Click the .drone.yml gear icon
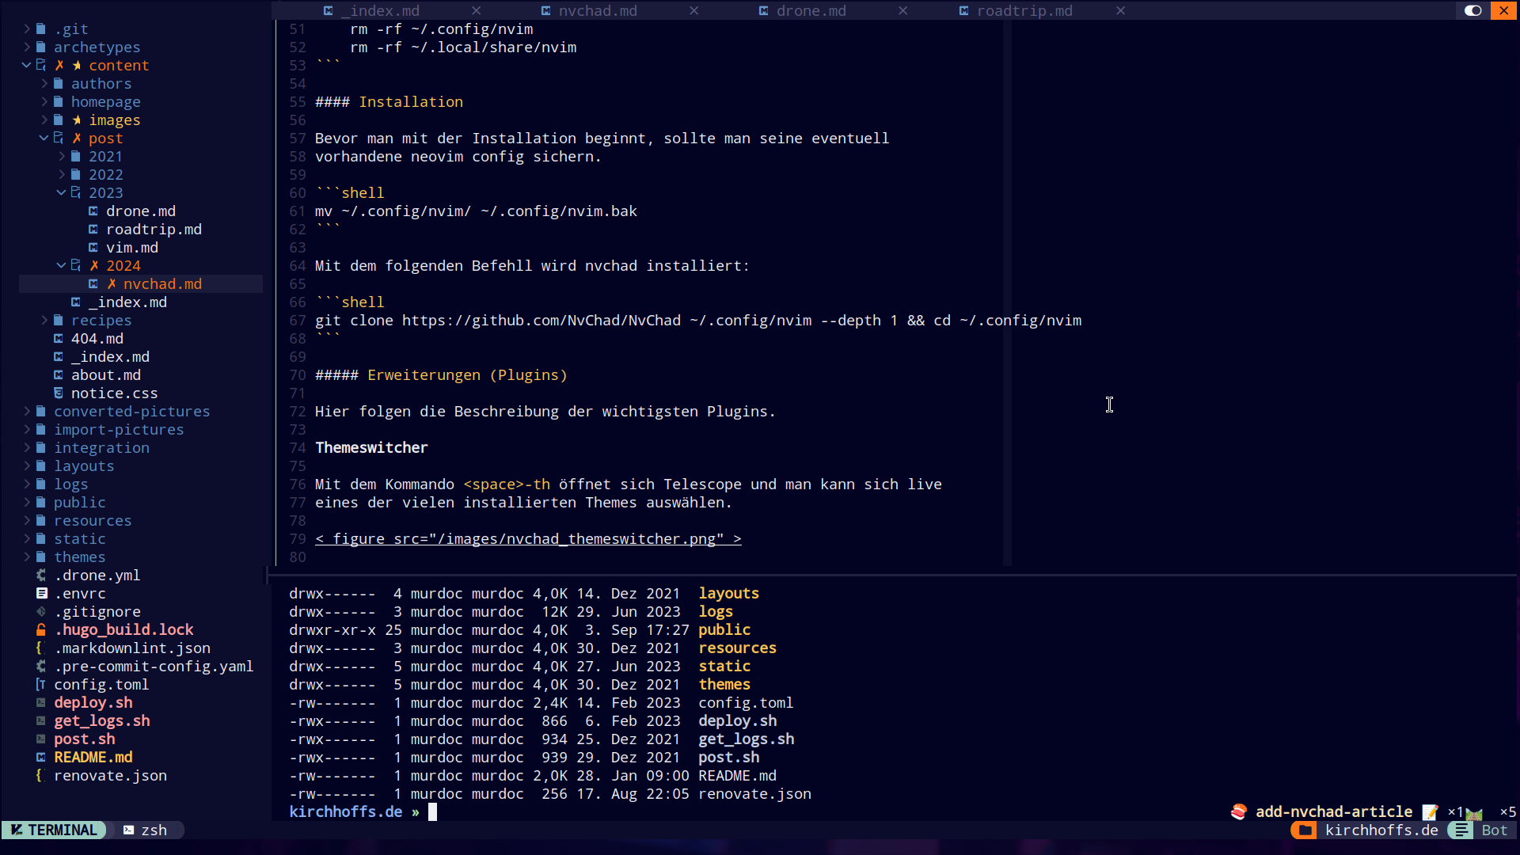 (x=41, y=575)
